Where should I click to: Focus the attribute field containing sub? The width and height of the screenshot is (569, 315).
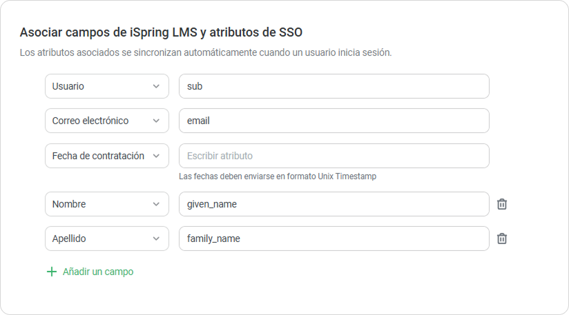click(334, 86)
